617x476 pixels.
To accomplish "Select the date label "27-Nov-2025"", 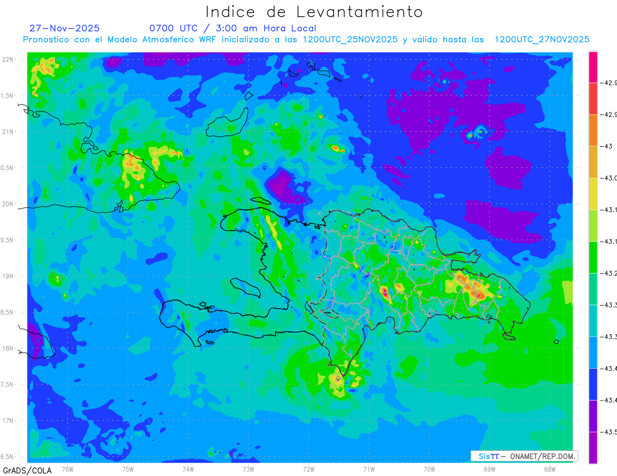I will (64, 28).
